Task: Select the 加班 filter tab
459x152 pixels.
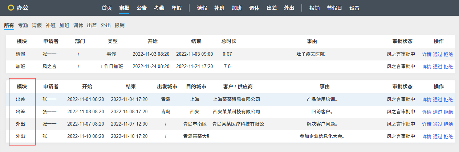Action: coord(64,25)
